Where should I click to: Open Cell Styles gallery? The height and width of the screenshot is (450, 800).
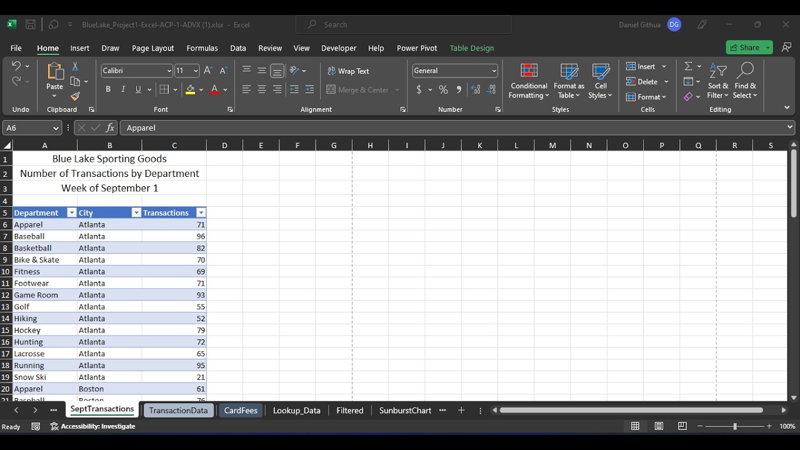pos(601,81)
